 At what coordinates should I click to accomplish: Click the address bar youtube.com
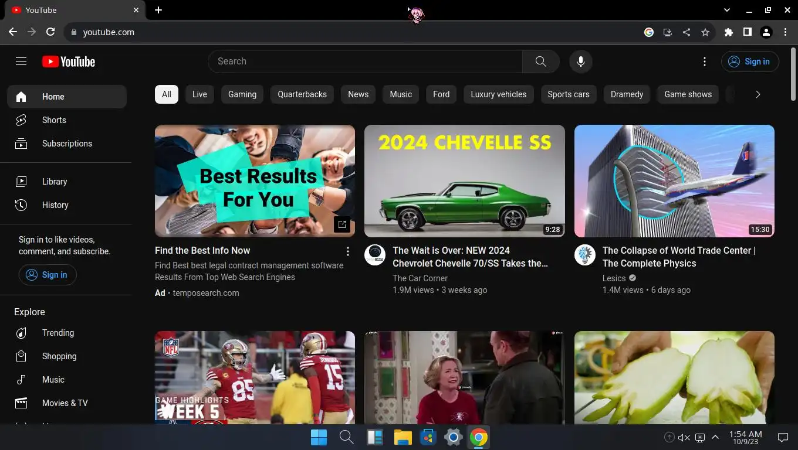pyautogui.click(x=109, y=32)
